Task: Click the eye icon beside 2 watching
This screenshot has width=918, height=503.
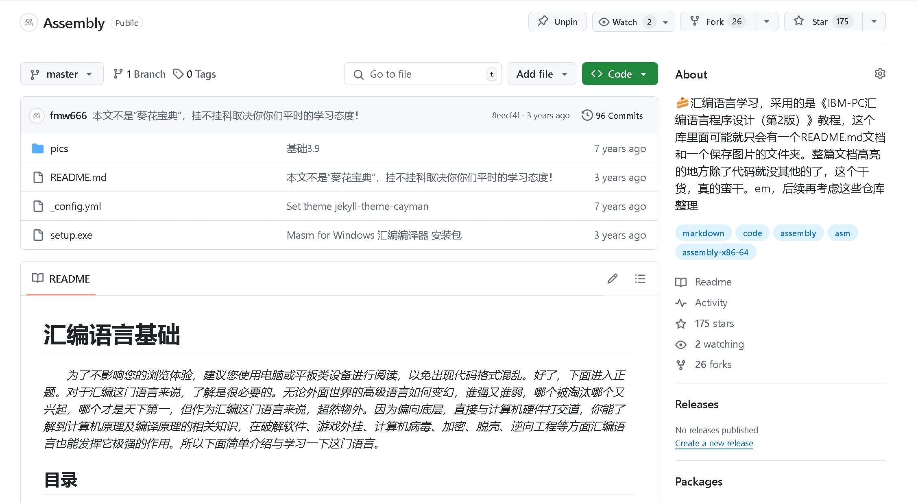Action: pyautogui.click(x=681, y=344)
